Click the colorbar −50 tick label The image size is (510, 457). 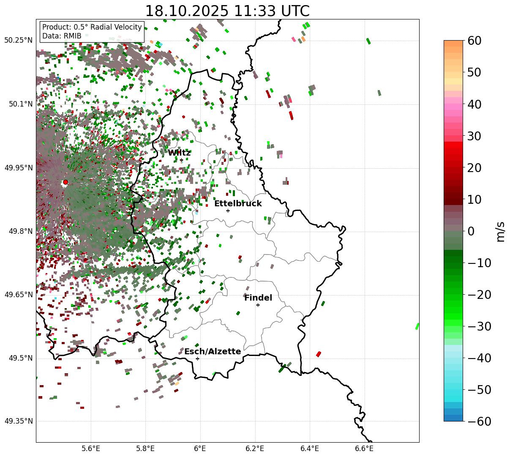point(479,389)
